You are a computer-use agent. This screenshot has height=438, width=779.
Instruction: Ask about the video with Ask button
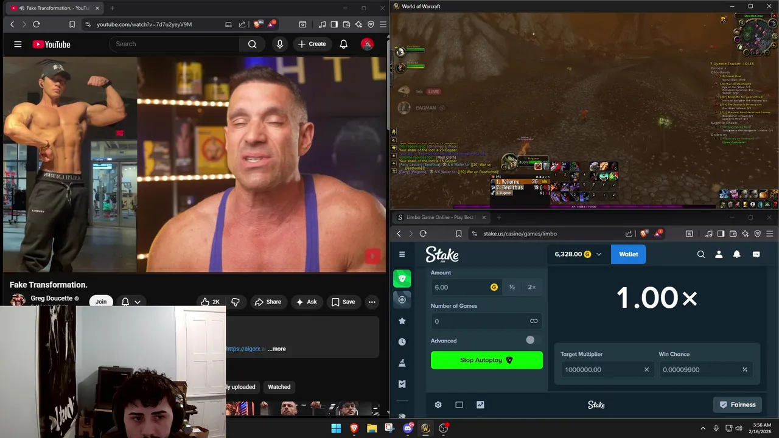[306, 302]
